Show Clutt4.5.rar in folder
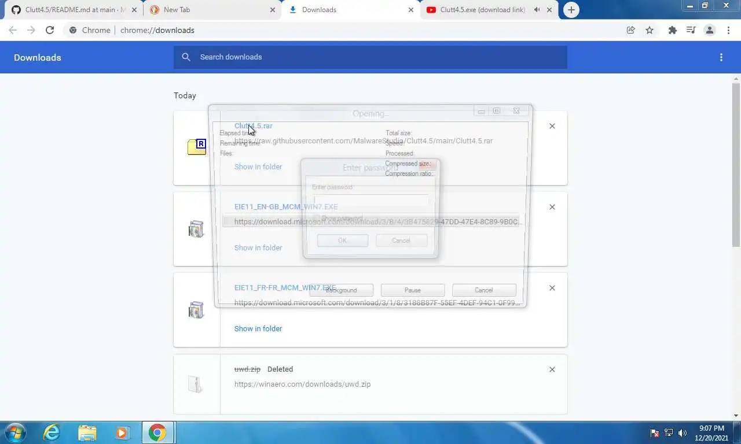 [258, 166]
